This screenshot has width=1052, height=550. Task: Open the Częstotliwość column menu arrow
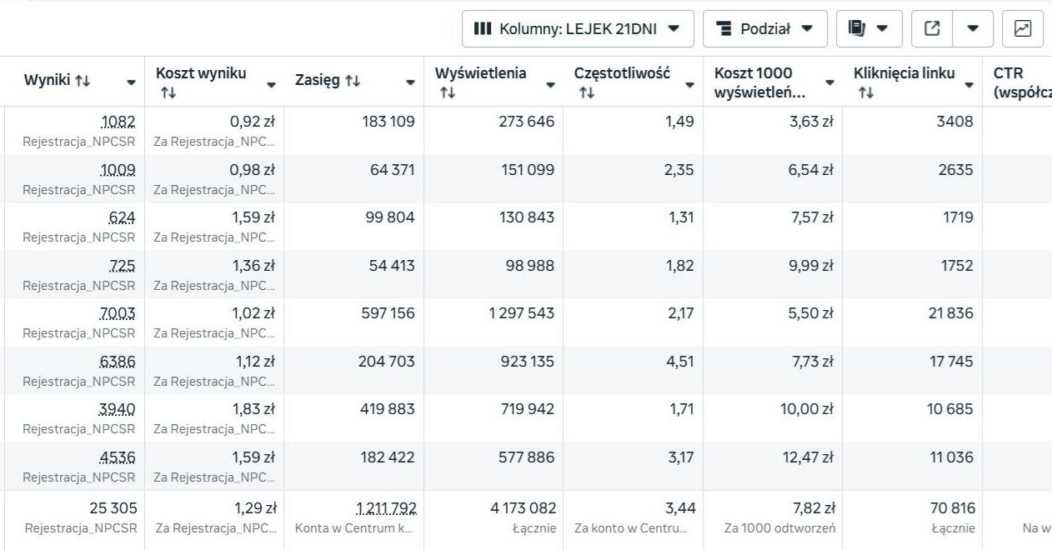pos(689,84)
